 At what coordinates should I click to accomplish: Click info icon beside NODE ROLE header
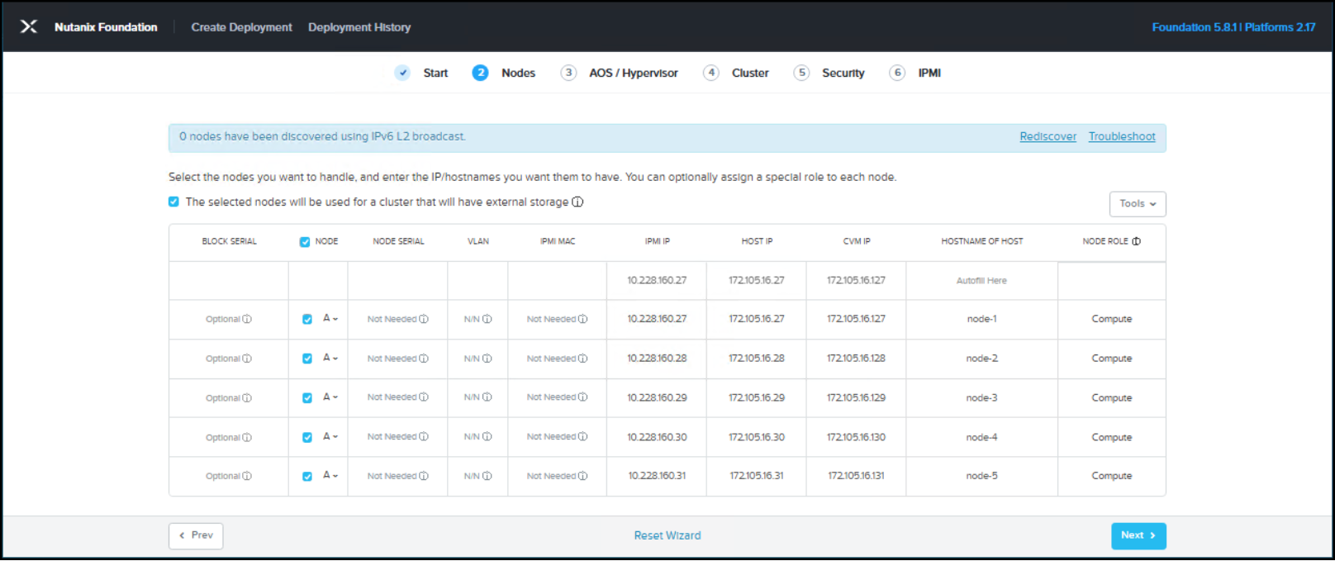click(x=1136, y=241)
